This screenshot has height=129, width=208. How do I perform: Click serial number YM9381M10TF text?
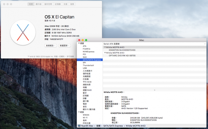pyautogui.click(x=56, y=39)
